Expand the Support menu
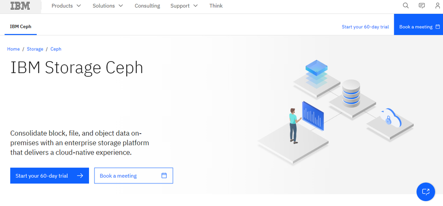 [184, 6]
